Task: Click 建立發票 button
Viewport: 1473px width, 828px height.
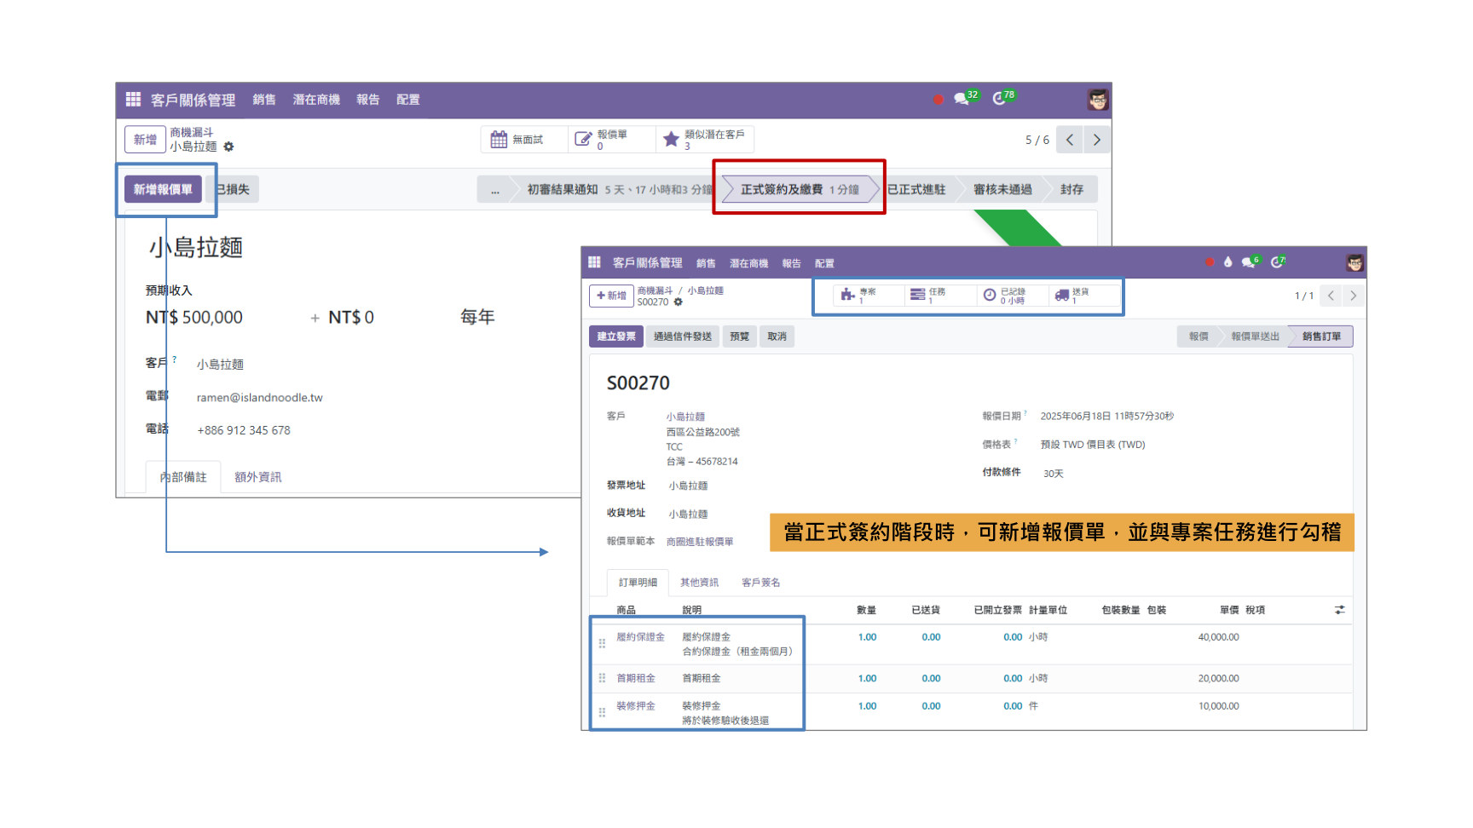Action: coord(616,336)
